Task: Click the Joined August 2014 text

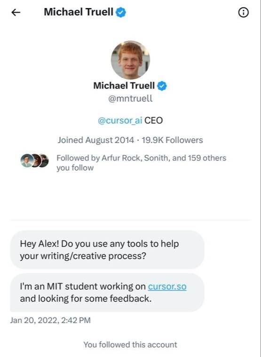Action: click(x=96, y=140)
